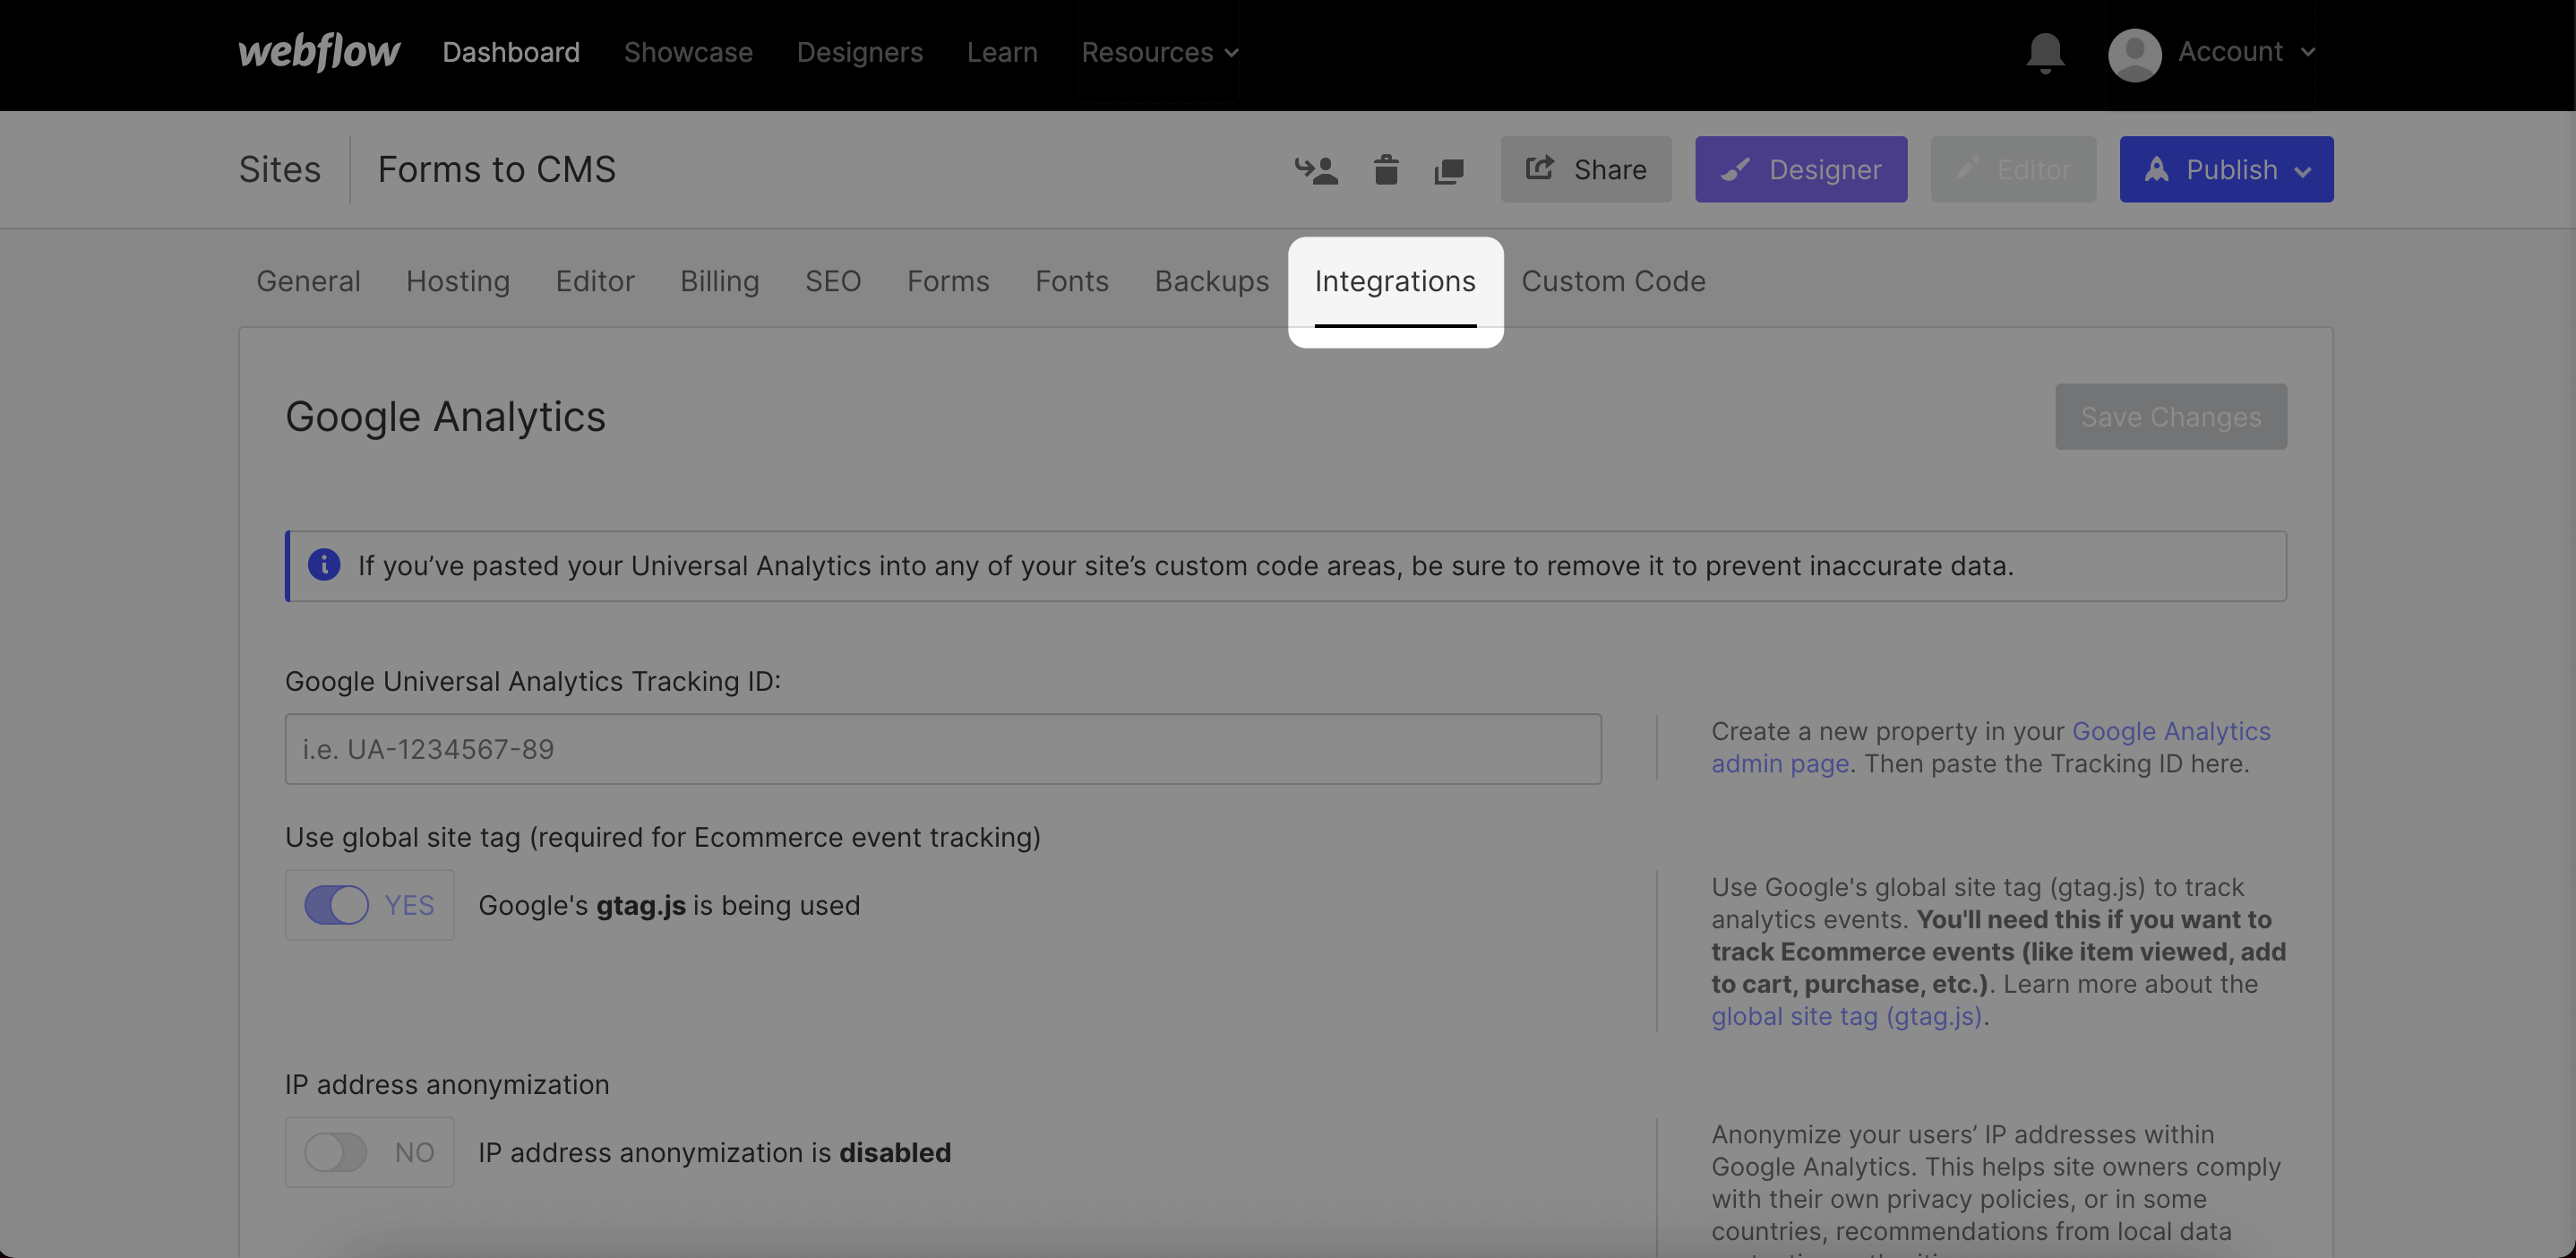Image resolution: width=2576 pixels, height=1258 pixels.
Task: Click the Tracking ID input field
Action: click(941, 747)
